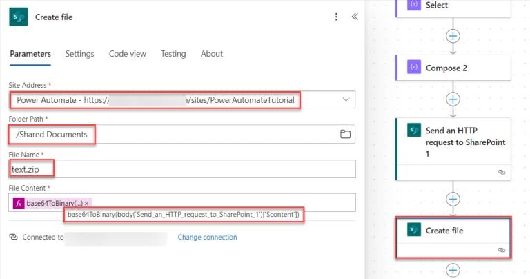Viewport: 530px width, 279px height.
Task: Open the Testing tab
Action: click(173, 54)
